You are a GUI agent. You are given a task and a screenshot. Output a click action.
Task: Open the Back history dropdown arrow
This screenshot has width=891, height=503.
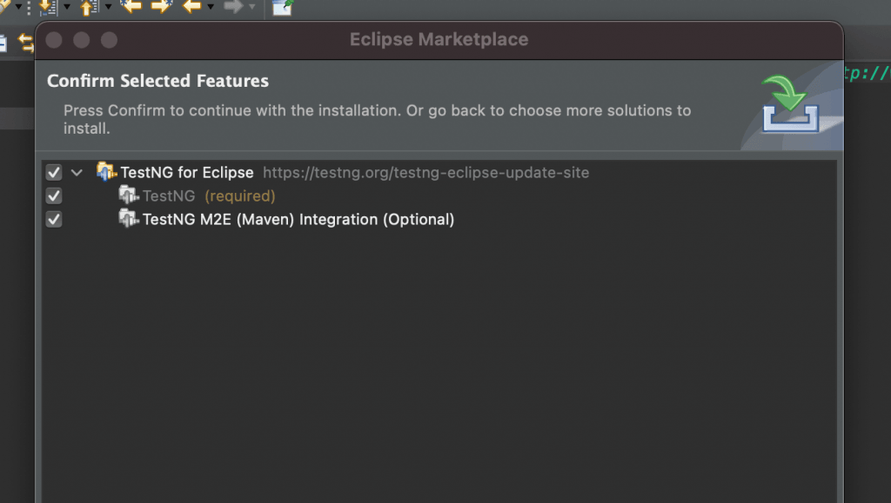point(210,7)
